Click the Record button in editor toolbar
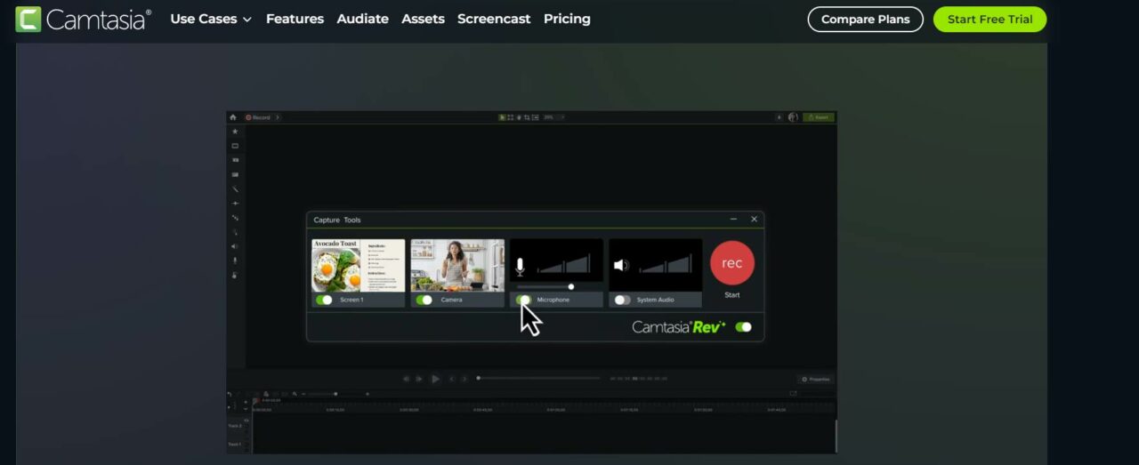 [x=257, y=117]
